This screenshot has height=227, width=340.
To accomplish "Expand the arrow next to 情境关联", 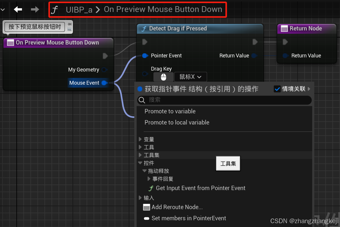I will pos(309,89).
